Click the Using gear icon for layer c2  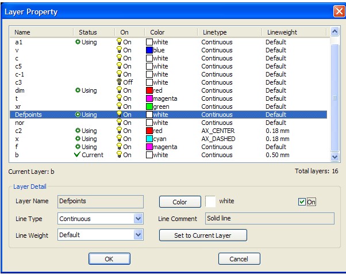tap(78, 131)
